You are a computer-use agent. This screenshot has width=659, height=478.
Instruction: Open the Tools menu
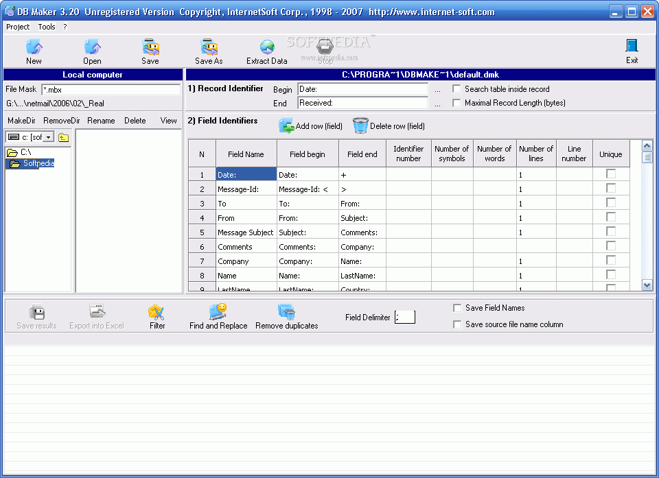pyautogui.click(x=46, y=27)
